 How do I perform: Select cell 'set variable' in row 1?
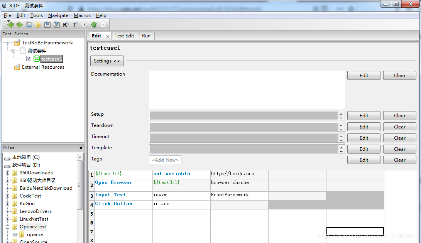(181, 174)
